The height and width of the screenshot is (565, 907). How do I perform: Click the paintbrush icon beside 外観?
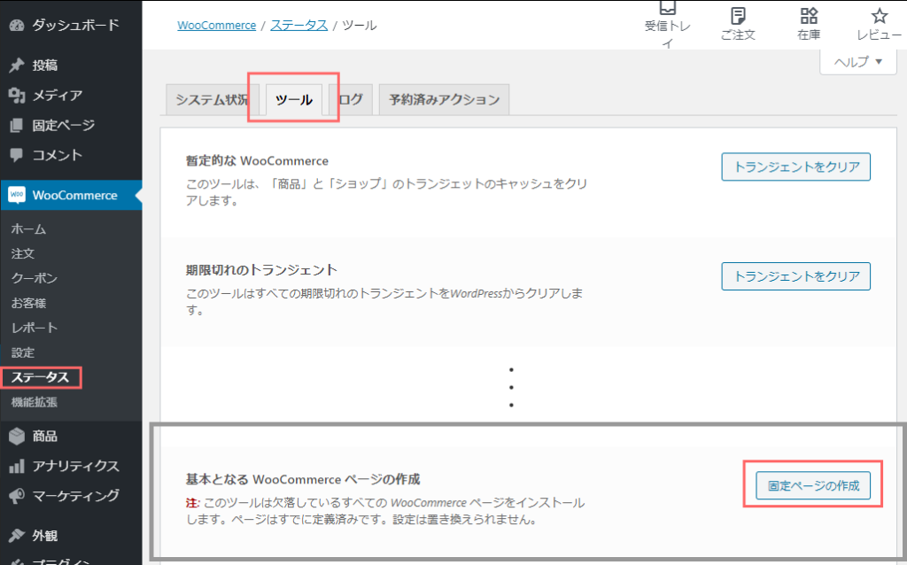tap(17, 536)
